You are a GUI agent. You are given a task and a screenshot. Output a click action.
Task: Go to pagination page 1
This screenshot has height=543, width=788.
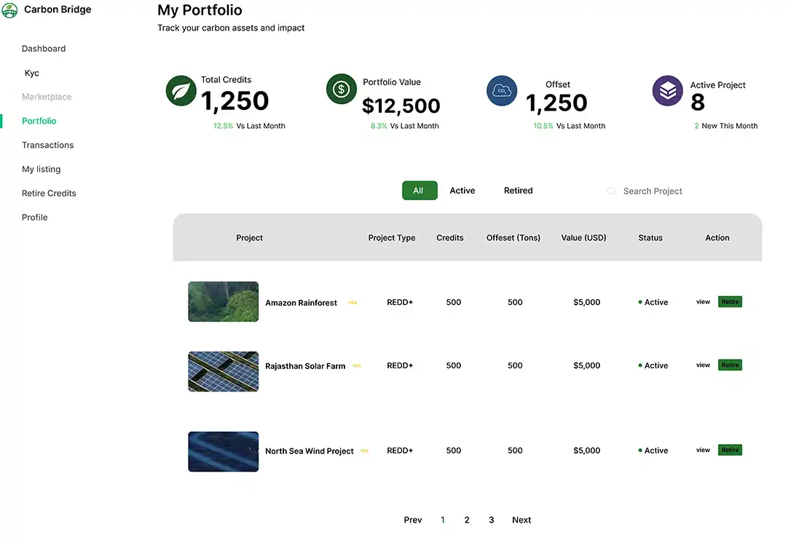coord(443,520)
